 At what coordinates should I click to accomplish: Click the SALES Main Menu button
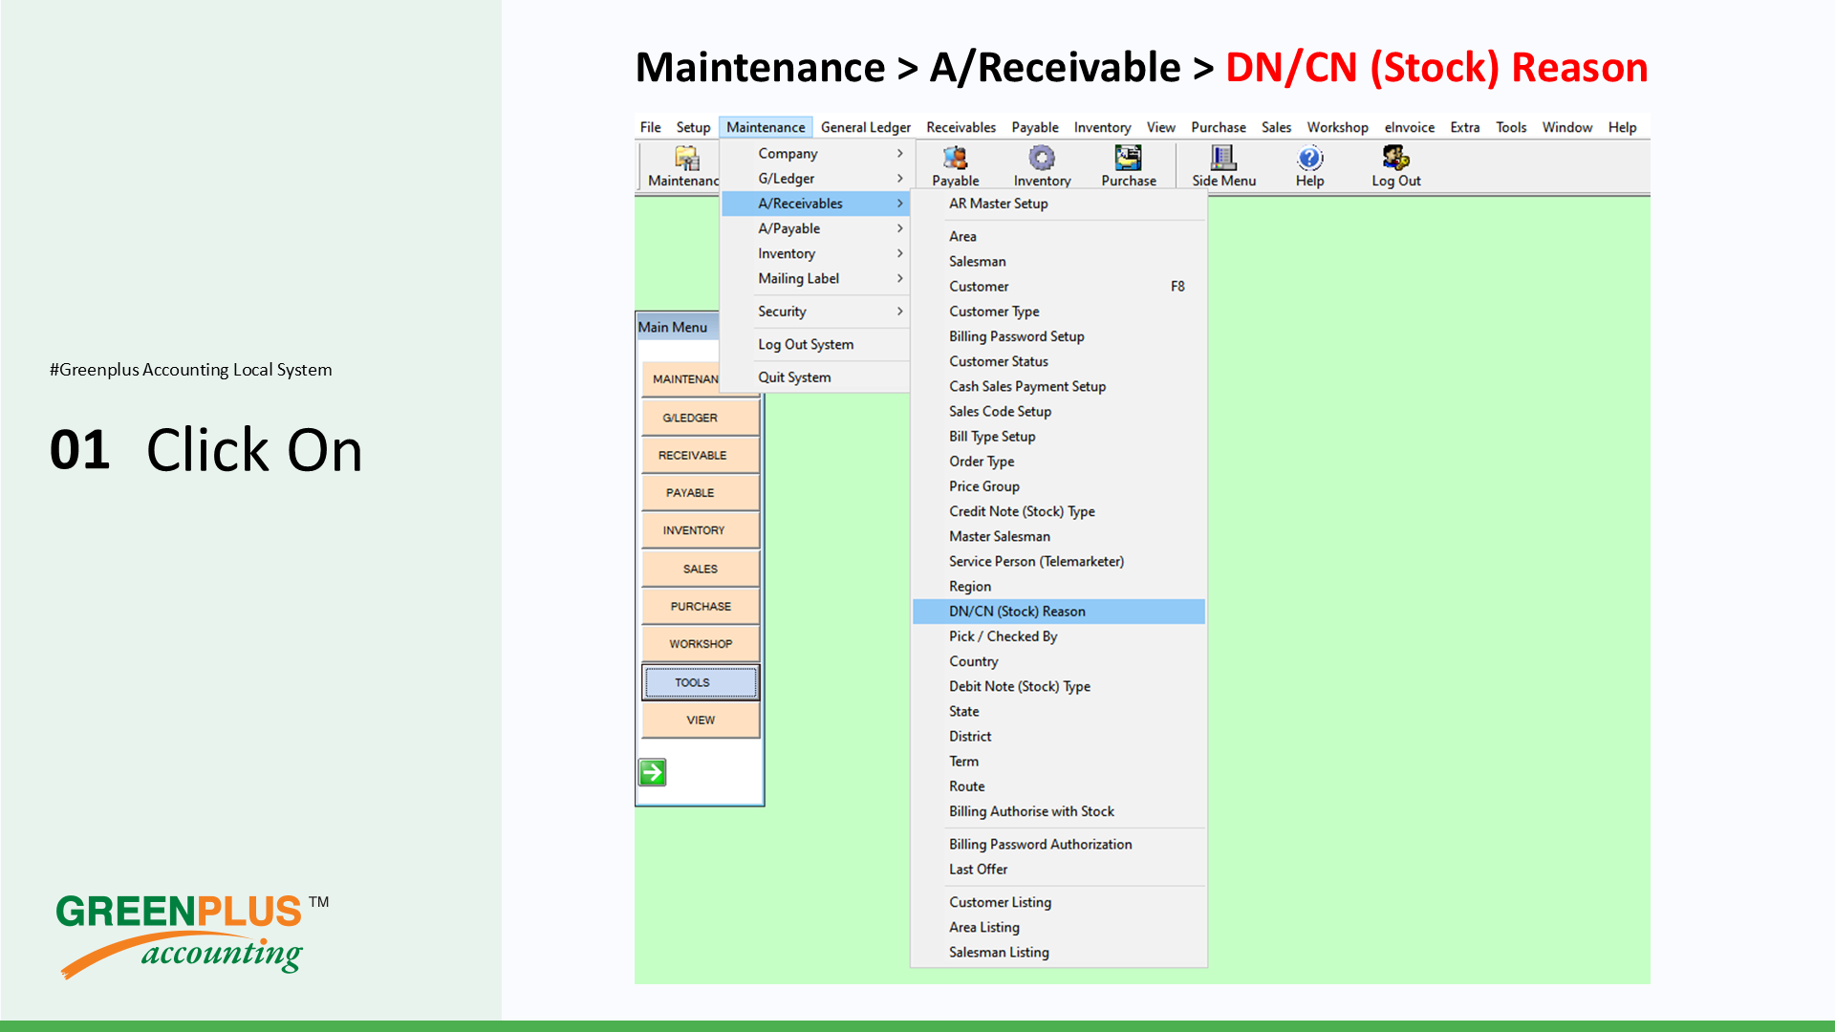(701, 569)
